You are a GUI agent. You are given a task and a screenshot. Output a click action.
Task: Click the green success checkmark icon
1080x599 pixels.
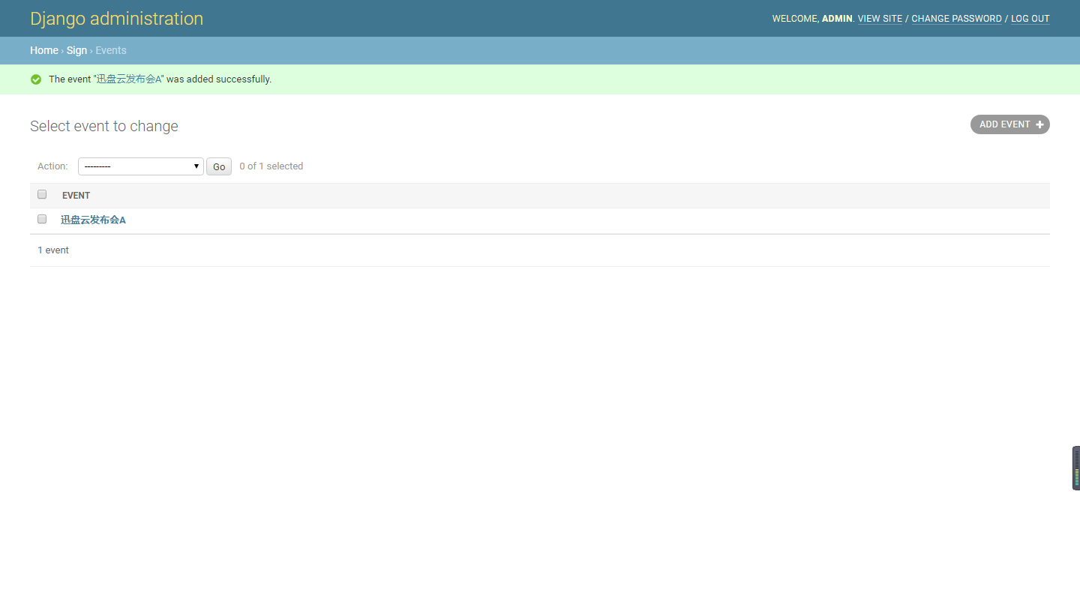36,79
